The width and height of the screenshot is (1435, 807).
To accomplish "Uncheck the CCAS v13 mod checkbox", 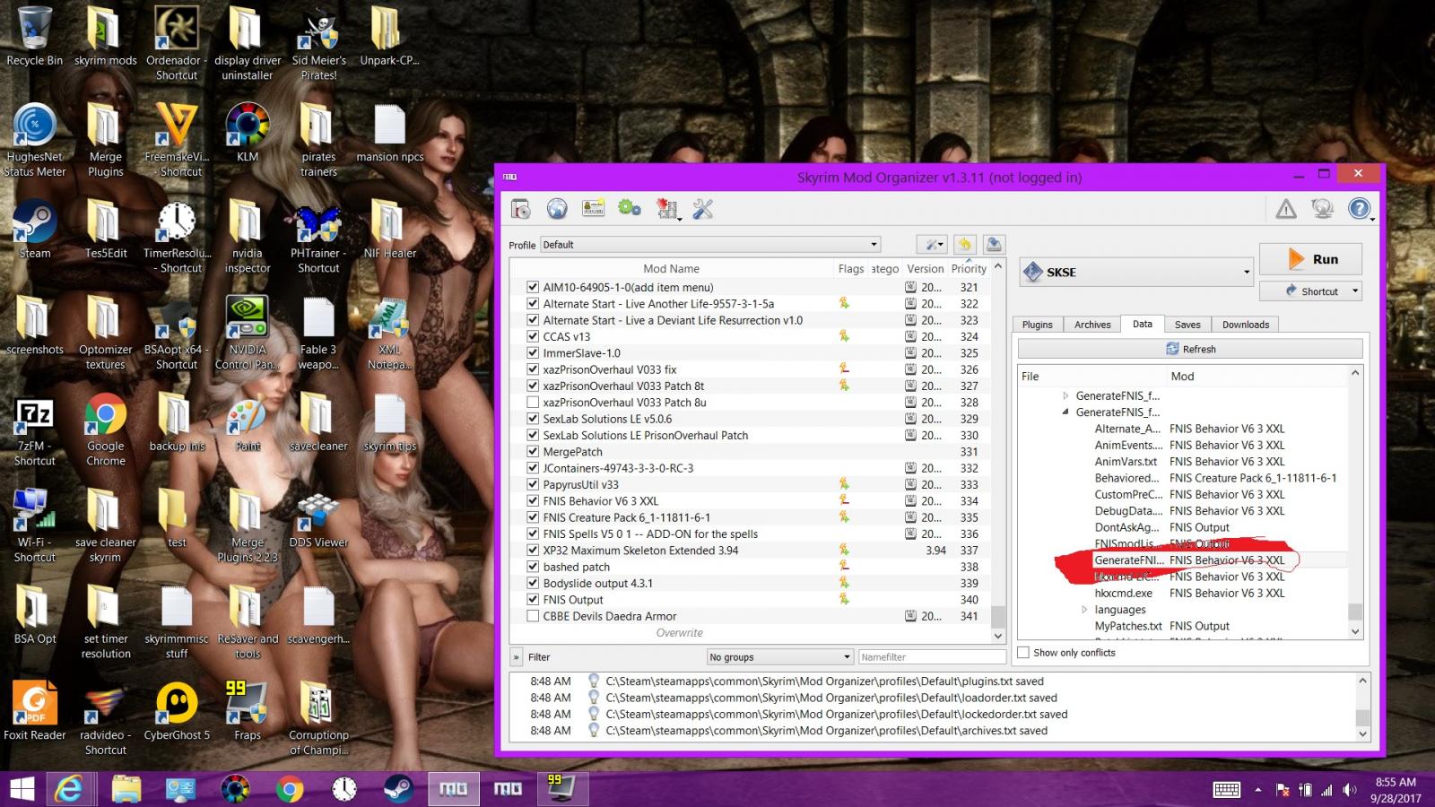I will 533,336.
